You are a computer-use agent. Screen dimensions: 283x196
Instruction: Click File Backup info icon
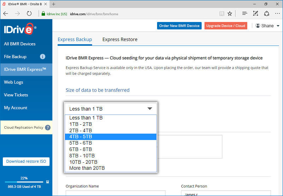click(42, 57)
